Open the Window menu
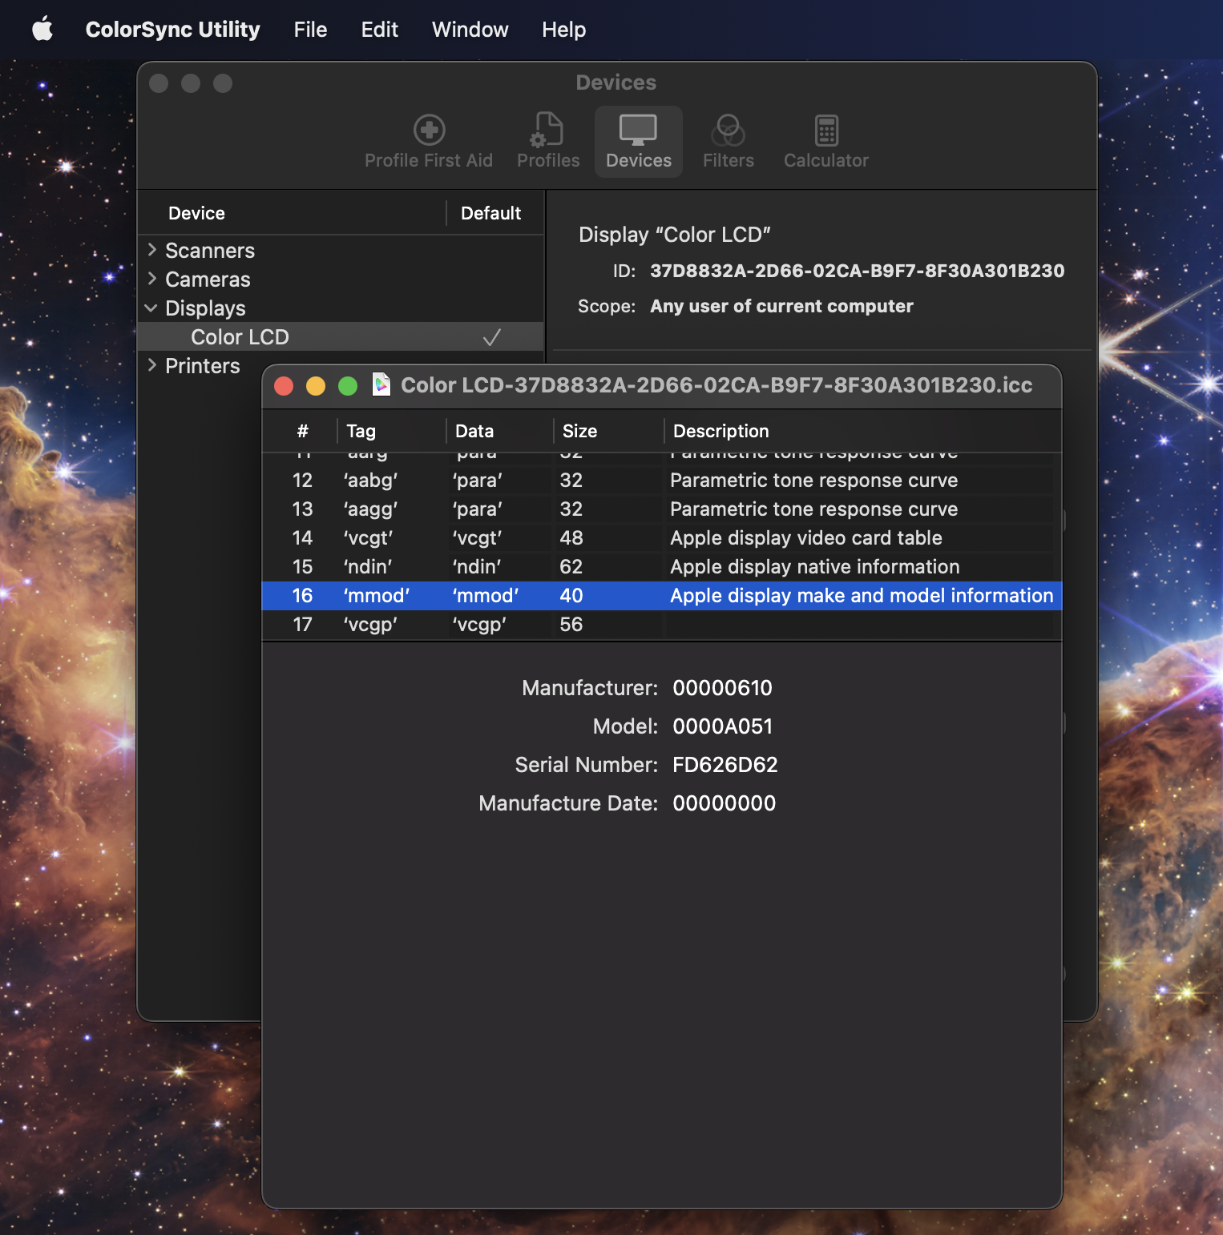This screenshot has height=1235, width=1223. pyautogui.click(x=470, y=30)
